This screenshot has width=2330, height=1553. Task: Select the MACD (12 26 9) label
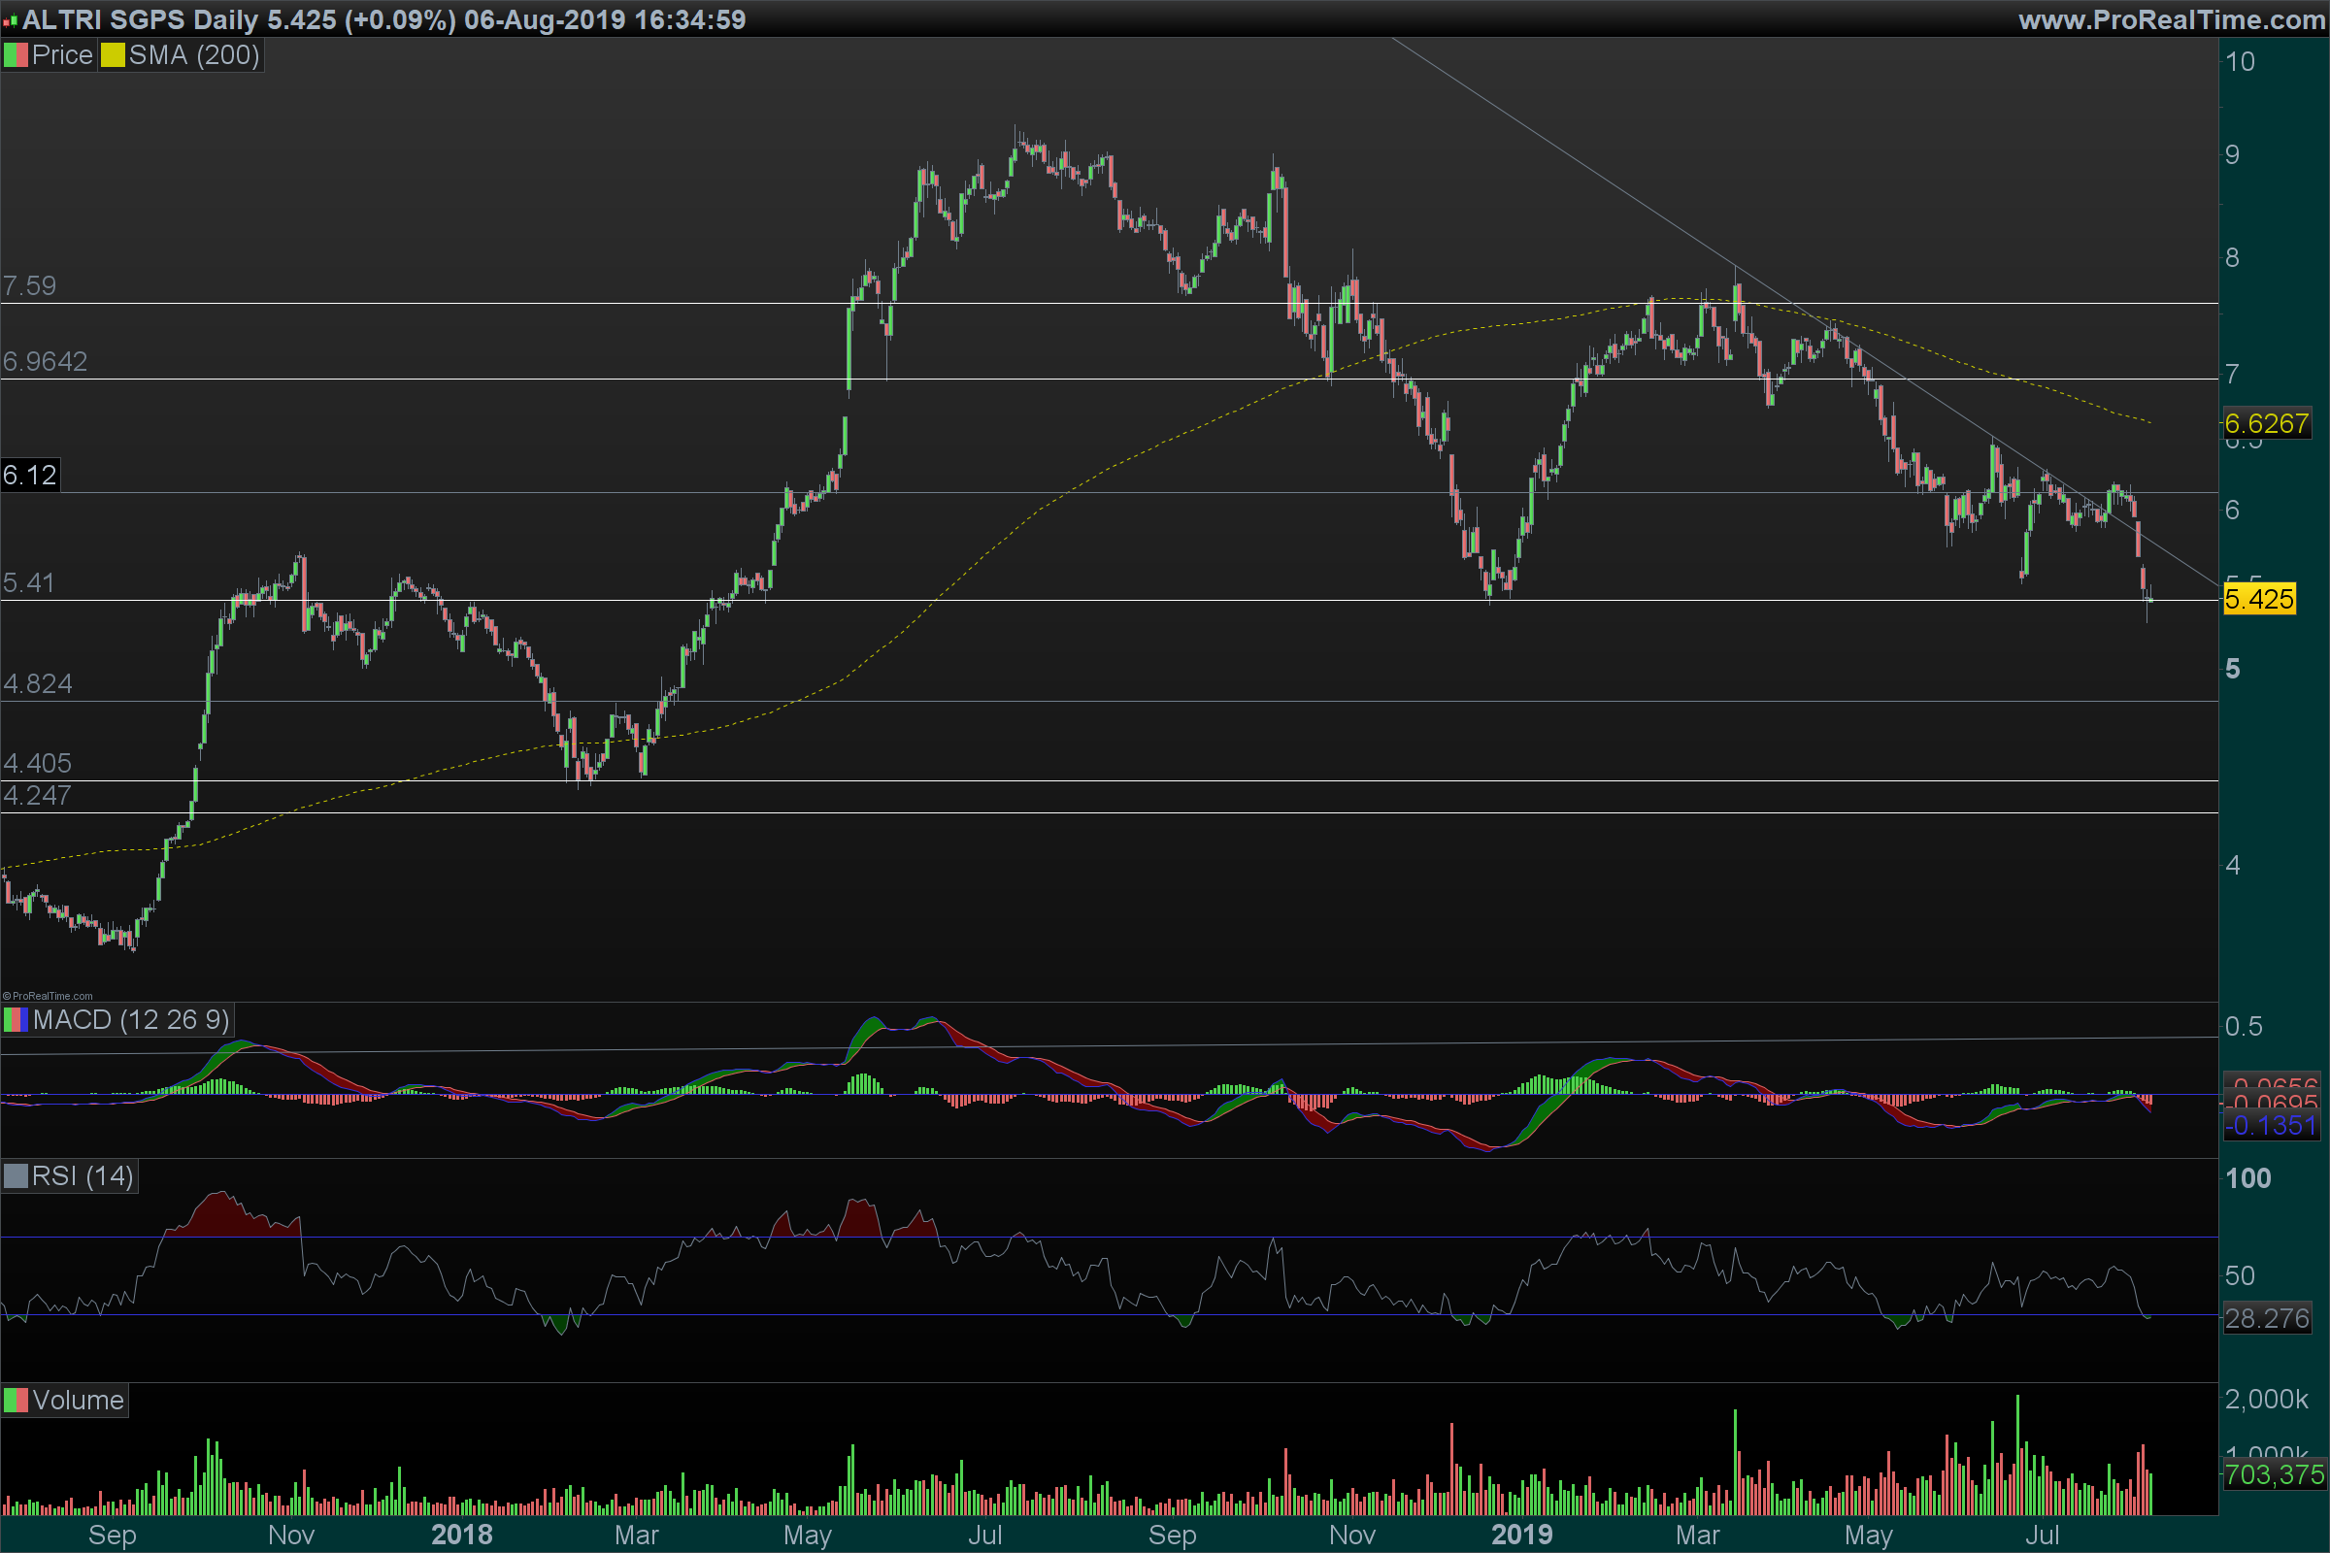tap(130, 1020)
